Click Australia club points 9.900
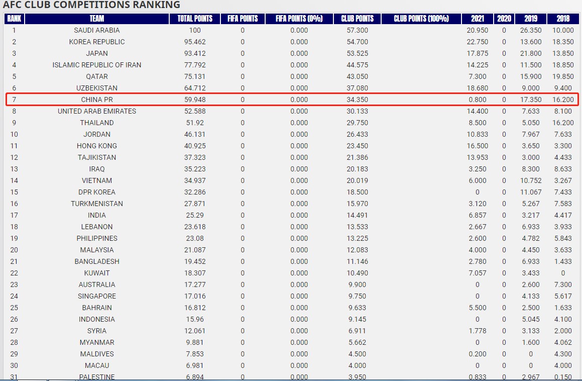Screen dimensions: 582x381 (358, 284)
